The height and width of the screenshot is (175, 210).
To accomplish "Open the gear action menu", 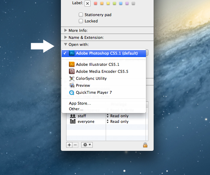I will 87,145.
